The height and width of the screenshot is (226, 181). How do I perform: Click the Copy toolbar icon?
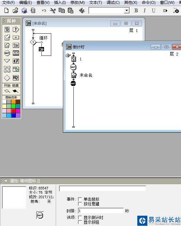[62, 10]
